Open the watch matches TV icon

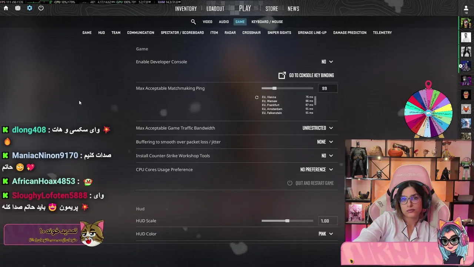(x=18, y=8)
